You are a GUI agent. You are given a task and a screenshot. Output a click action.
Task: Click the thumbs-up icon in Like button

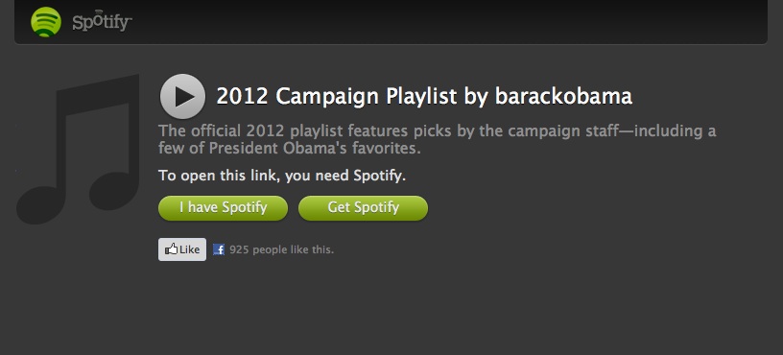[x=171, y=249]
